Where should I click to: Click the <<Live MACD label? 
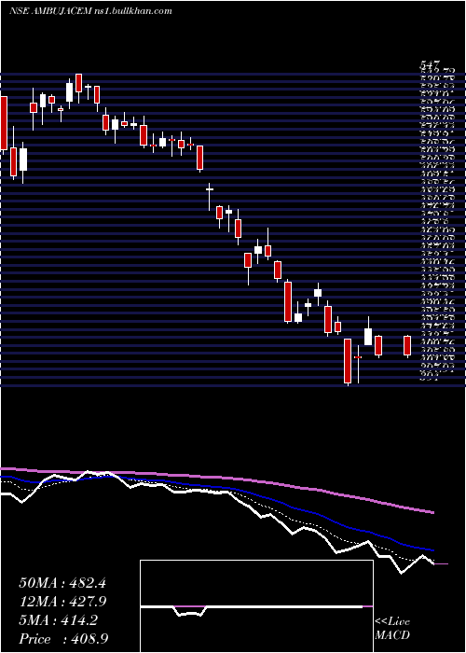392,628
